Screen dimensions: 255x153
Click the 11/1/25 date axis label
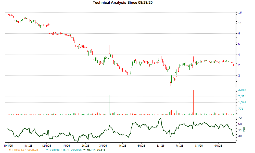click(x=28, y=146)
